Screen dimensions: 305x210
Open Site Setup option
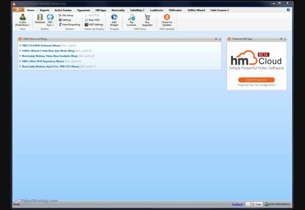(x=66, y=15)
